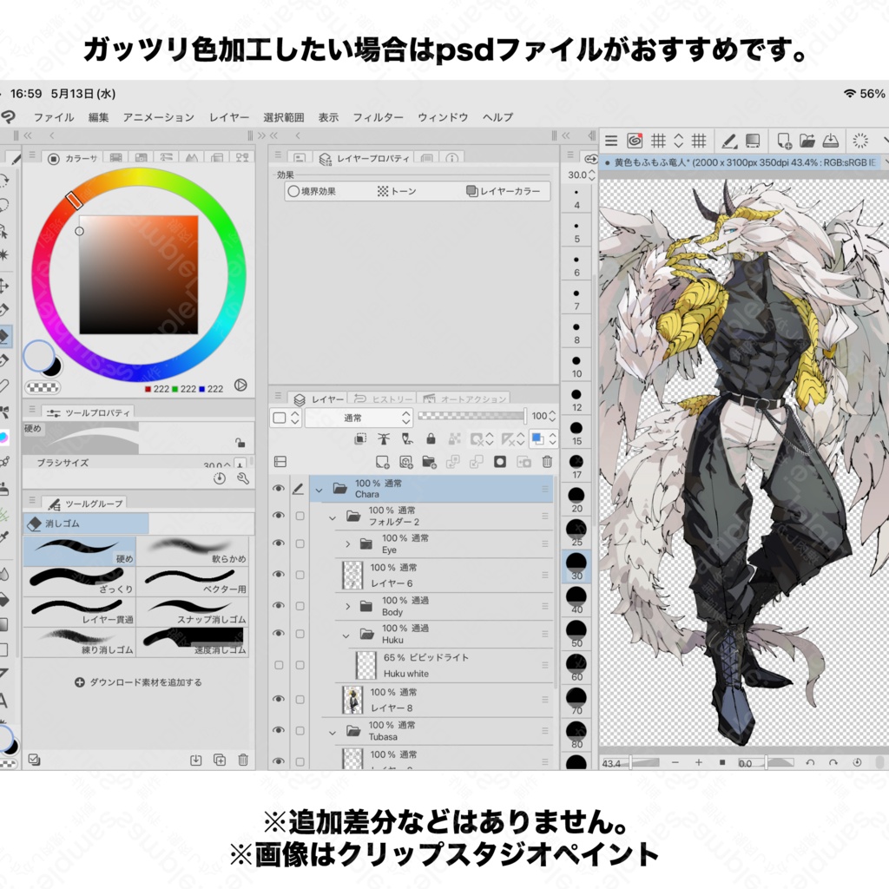The width and height of the screenshot is (889, 889).
Task: Open CLIP STUDIO spiral icon
Action: click(x=635, y=140)
